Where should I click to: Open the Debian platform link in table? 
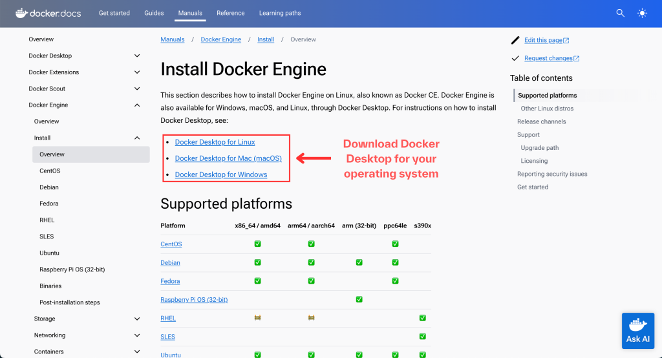tap(170, 262)
